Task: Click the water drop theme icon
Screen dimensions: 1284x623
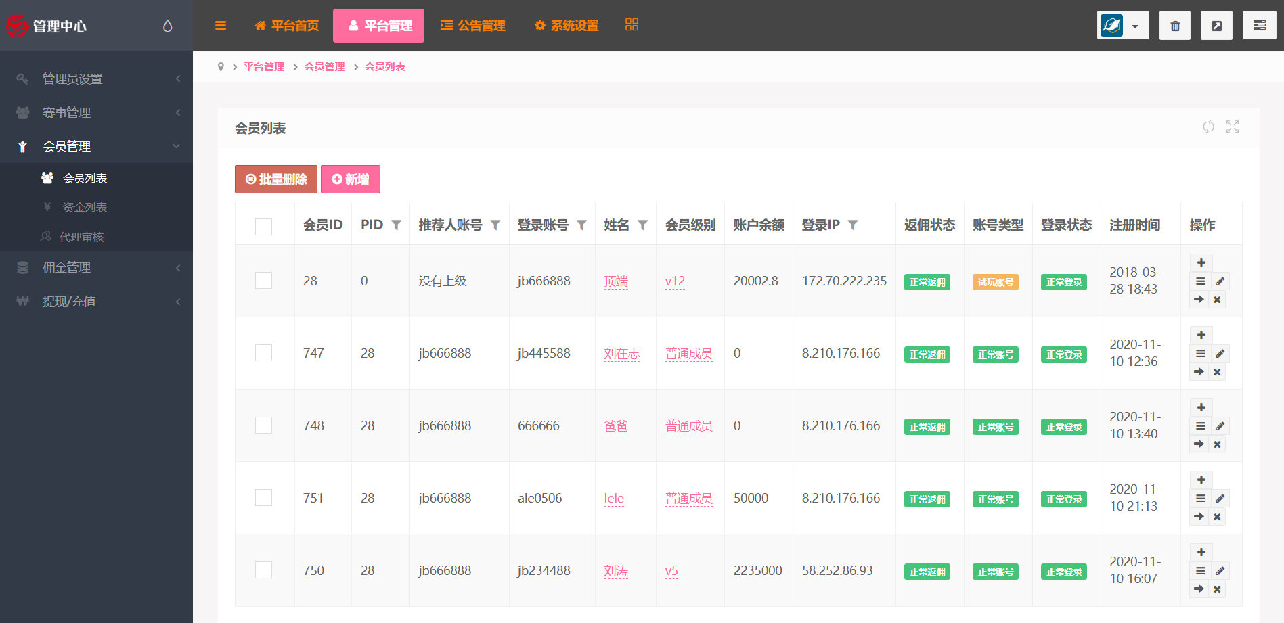Action: 168,26
